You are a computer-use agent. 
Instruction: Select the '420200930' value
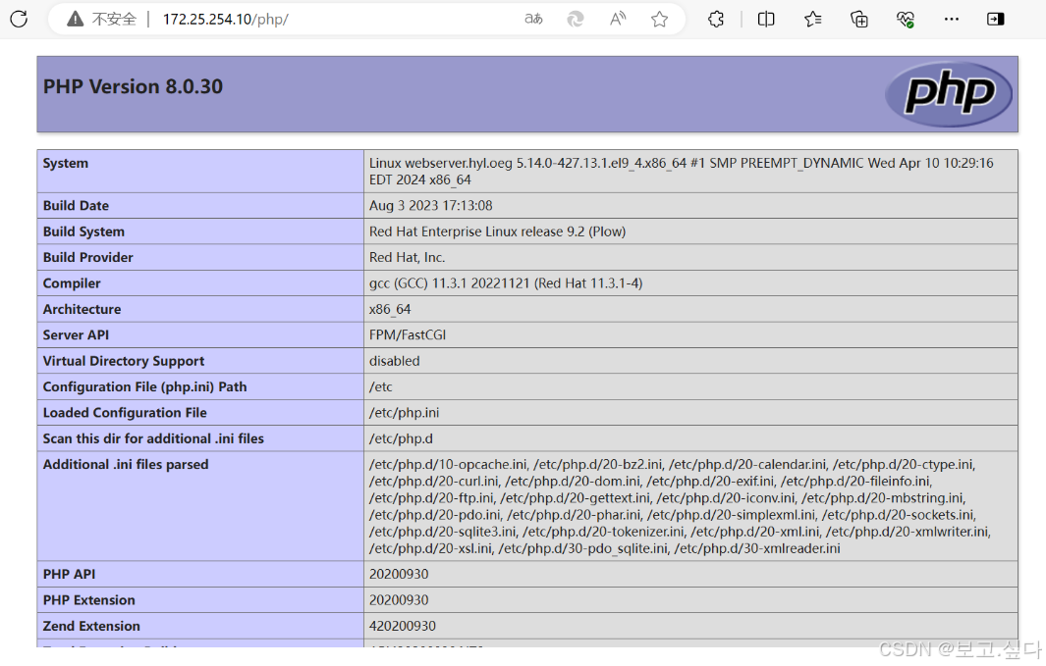tap(403, 627)
